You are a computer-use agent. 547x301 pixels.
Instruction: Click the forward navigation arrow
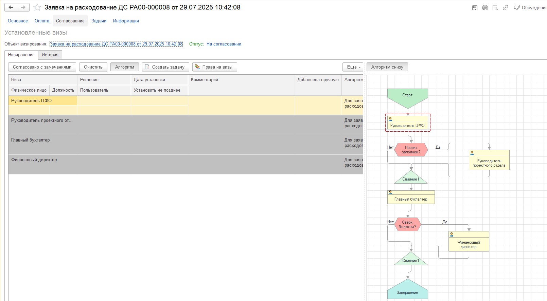click(x=23, y=7)
